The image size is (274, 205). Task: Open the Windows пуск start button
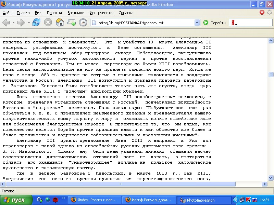(x=14, y=200)
